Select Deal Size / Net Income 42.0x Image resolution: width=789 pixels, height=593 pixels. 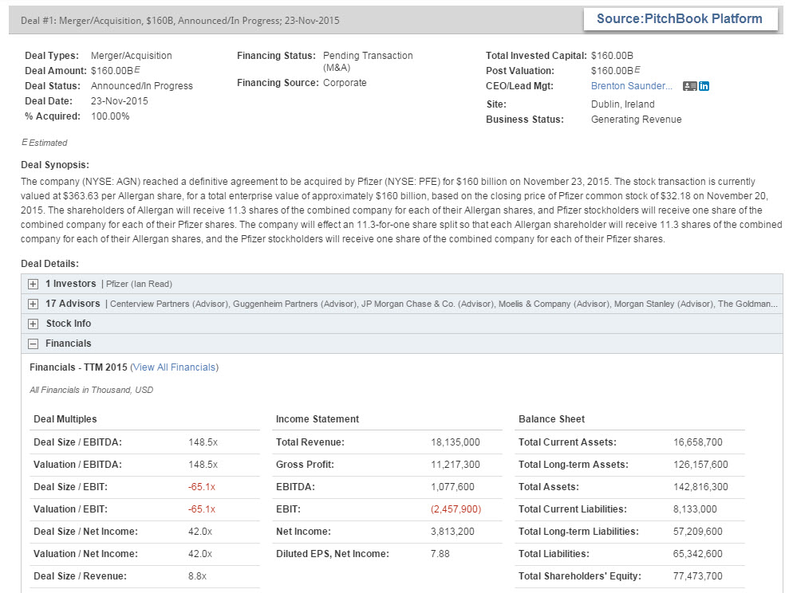200,531
